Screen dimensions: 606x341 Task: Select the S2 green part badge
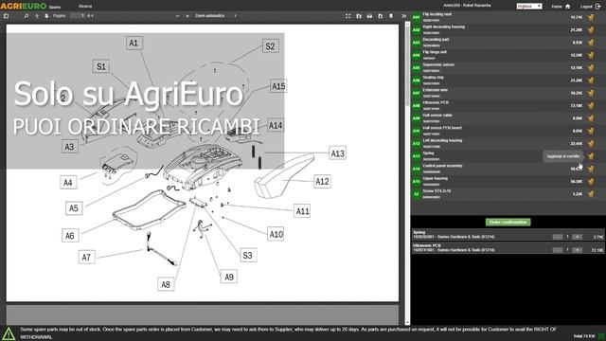(417, 194)
